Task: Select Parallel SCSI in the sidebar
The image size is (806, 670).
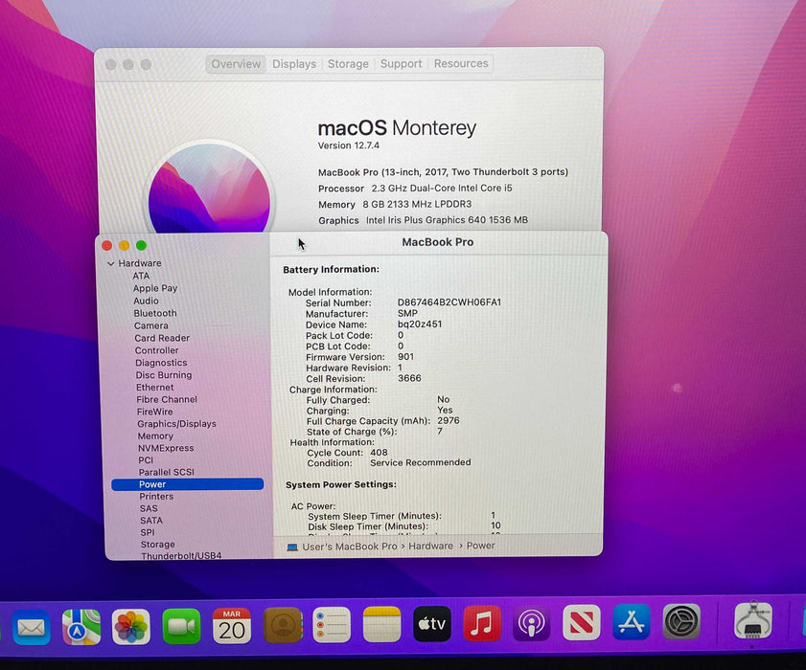Action: point(166,472)
